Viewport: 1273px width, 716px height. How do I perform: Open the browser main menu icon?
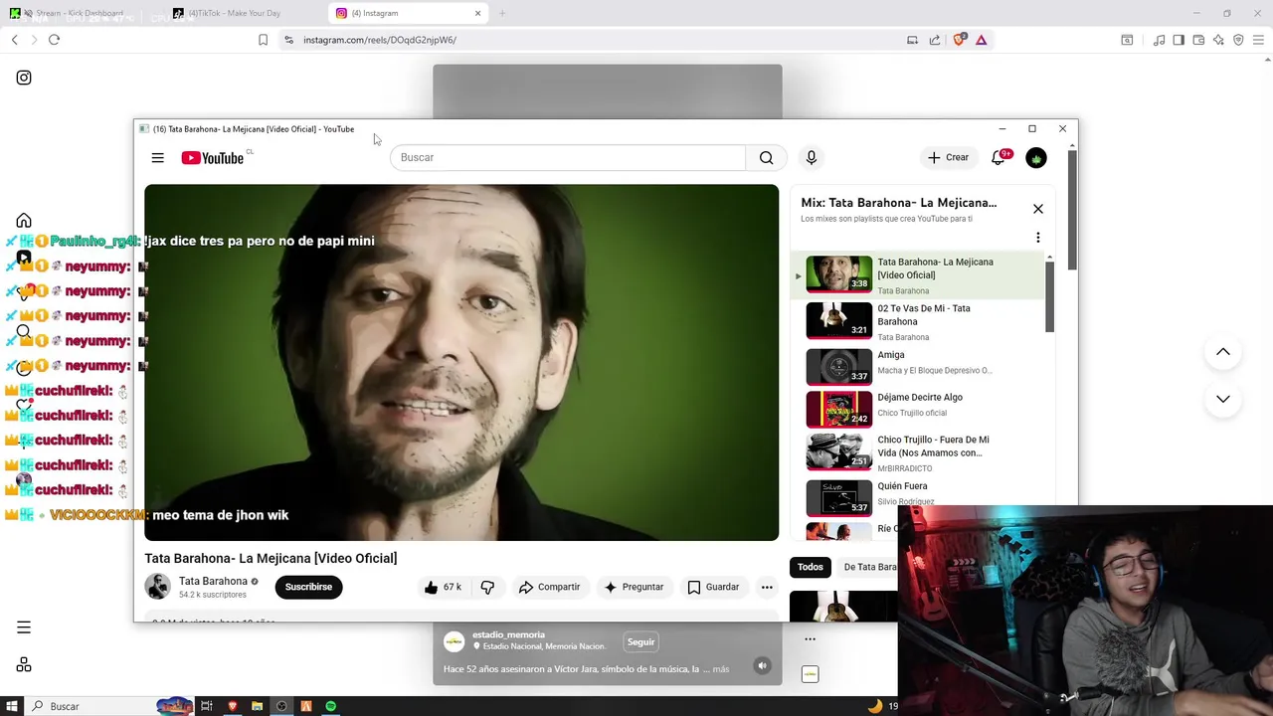point(1258,40)
